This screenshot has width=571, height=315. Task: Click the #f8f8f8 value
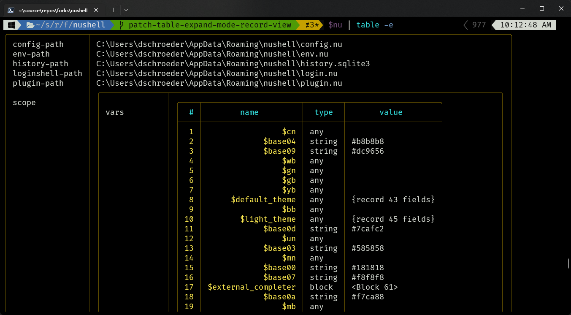tap(368, 277)
